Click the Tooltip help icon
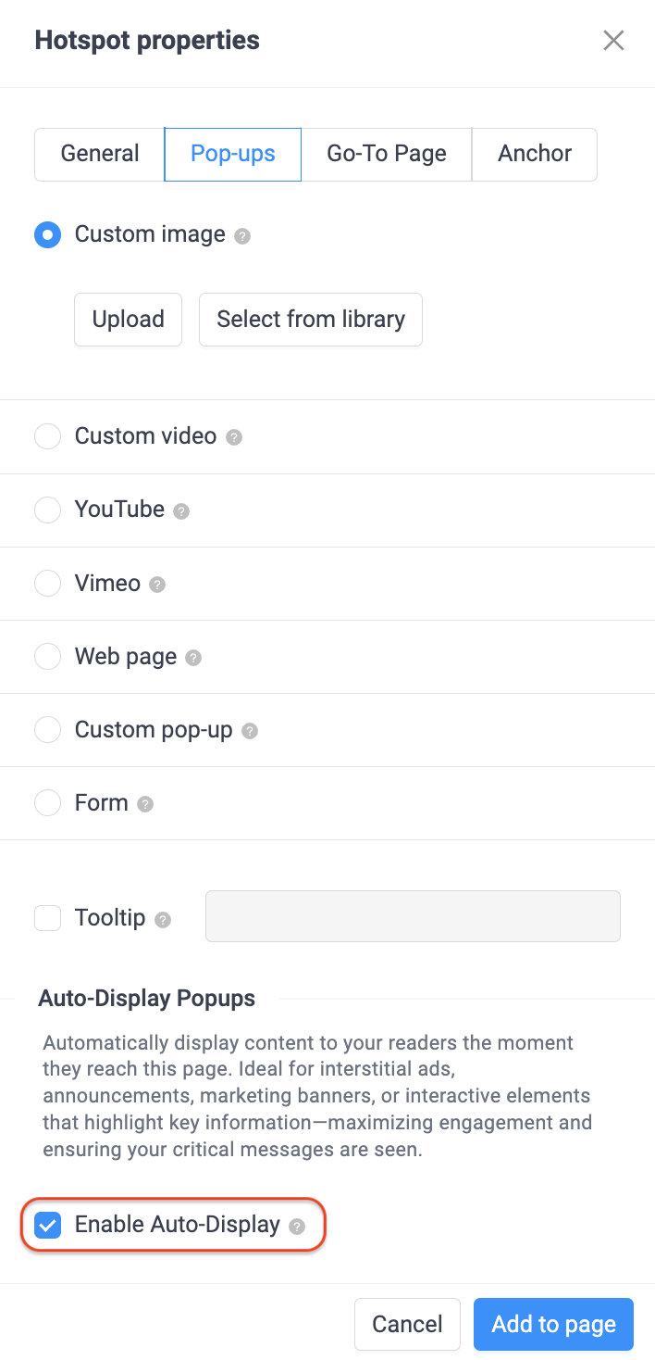This screenshot has height=1360, width=655. coord(163,920)
